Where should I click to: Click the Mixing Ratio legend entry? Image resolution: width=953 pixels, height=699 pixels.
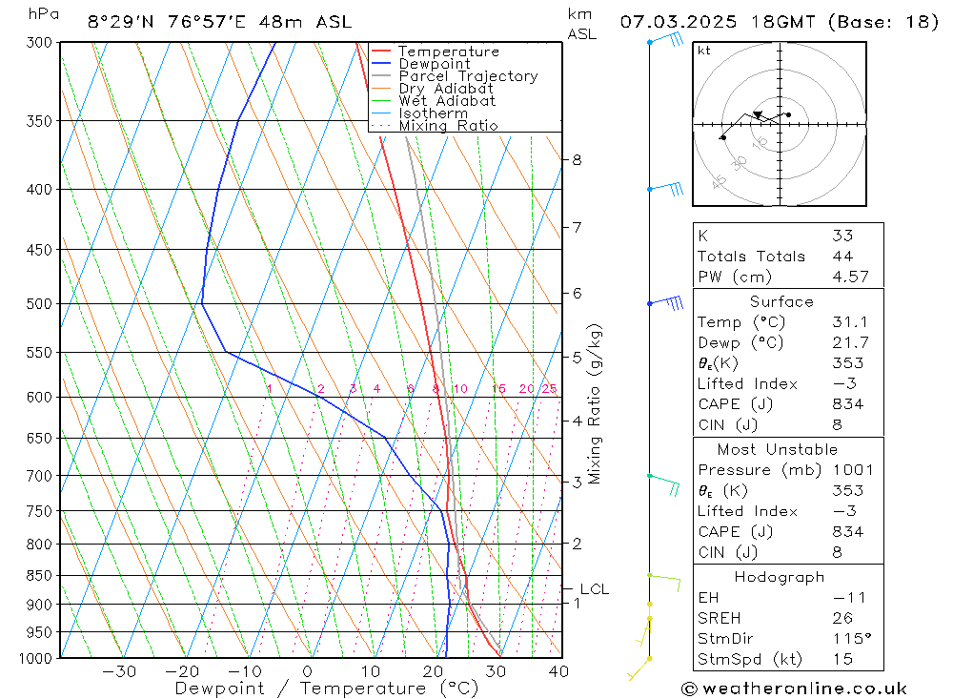[435, 125]
